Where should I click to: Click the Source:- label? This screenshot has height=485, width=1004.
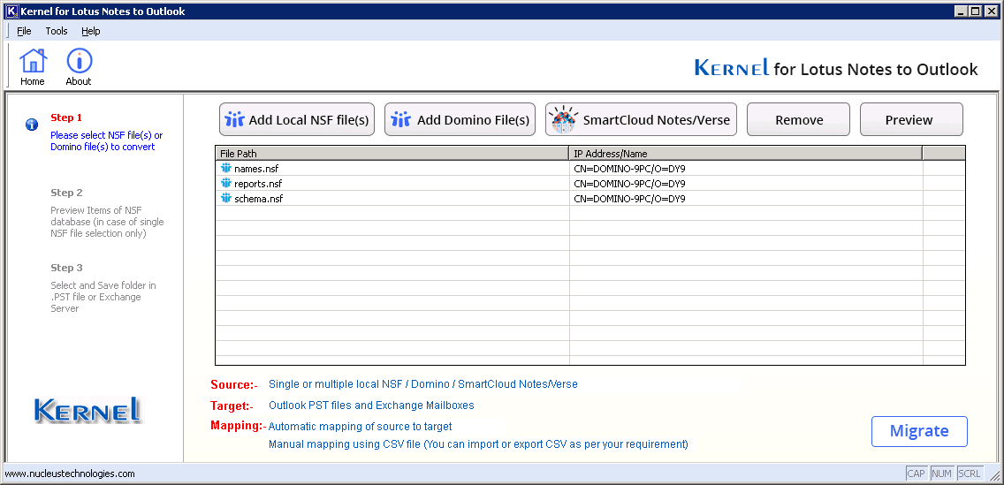(233, 385)
